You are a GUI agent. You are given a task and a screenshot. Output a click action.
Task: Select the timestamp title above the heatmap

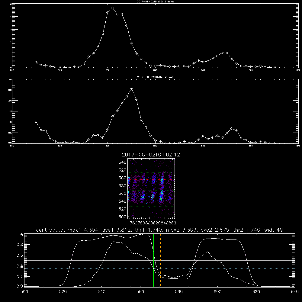coord(151,155)
